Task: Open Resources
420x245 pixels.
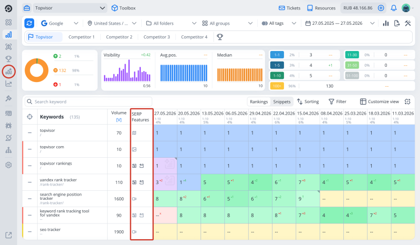Action: tap(321, 8)
